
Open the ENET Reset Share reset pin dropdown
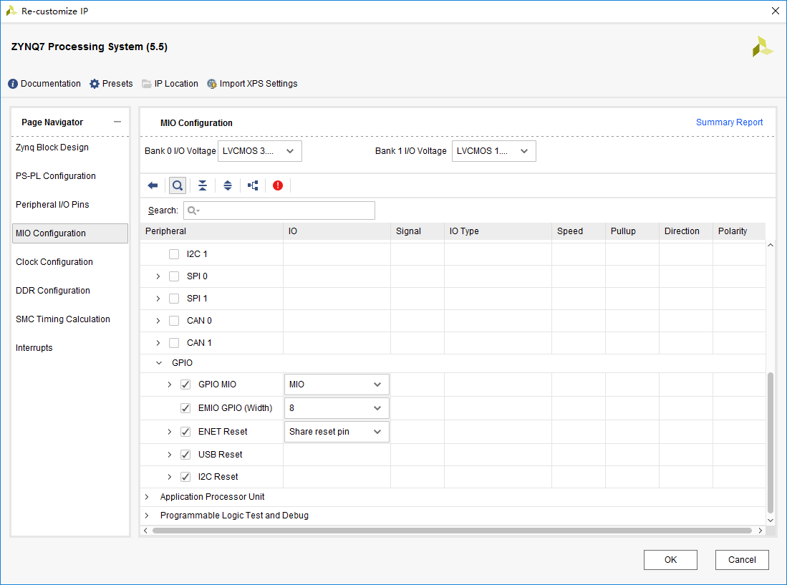pos(337,432)
